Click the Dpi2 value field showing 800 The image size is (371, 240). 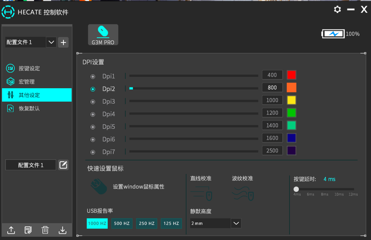coord(272,88)
